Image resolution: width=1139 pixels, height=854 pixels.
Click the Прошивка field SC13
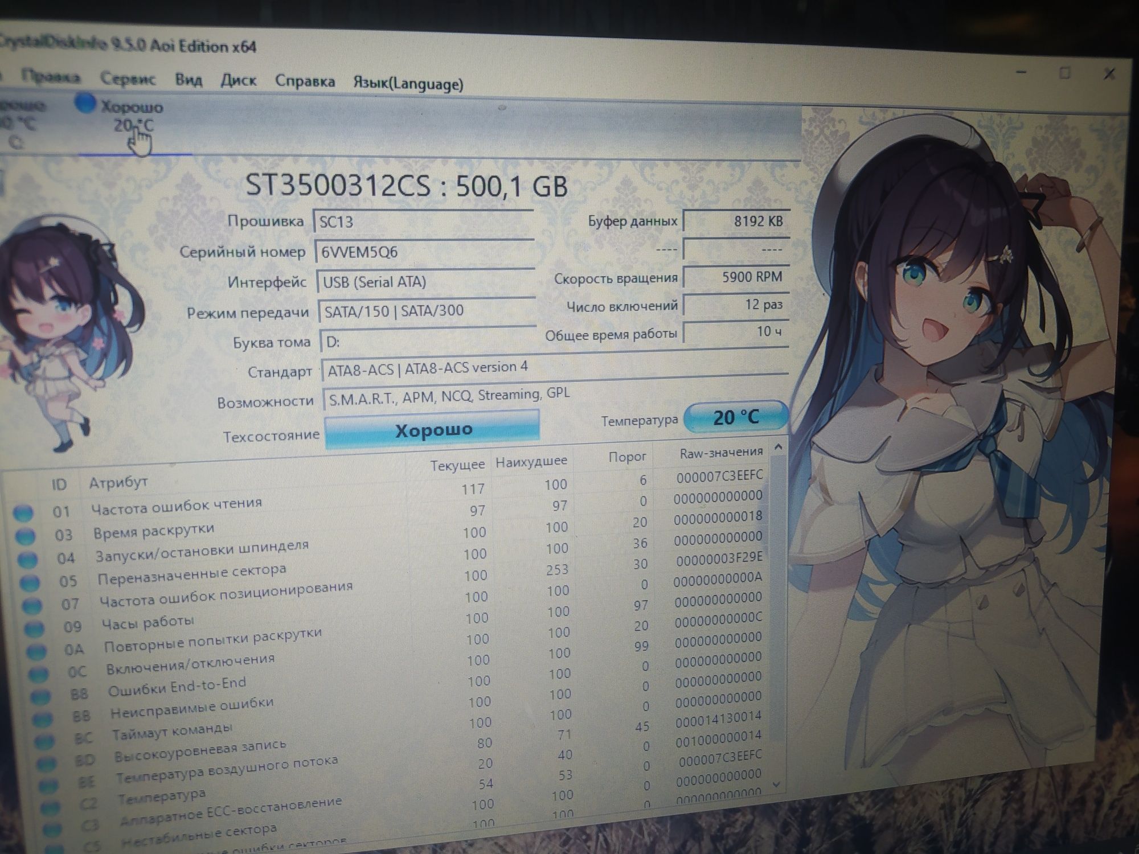tap(423, 221)
